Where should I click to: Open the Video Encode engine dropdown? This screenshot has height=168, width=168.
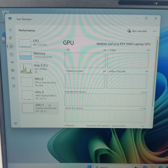point(74,71)
